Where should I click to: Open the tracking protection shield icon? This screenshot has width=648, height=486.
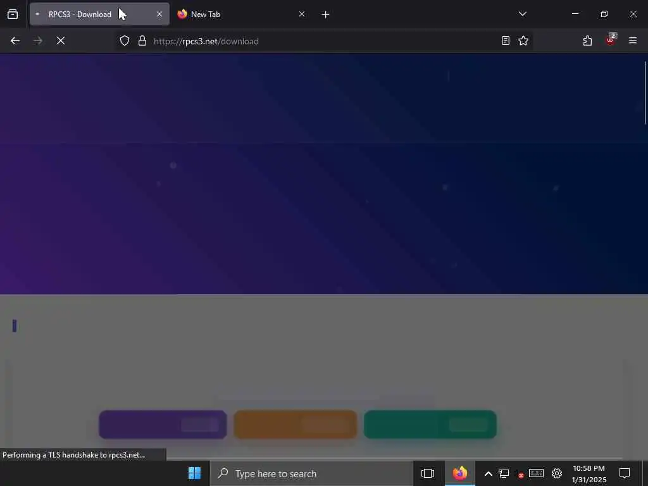point(125,40)
